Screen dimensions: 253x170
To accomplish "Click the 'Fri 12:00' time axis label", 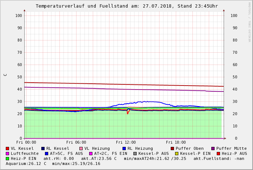I will 126,142.
